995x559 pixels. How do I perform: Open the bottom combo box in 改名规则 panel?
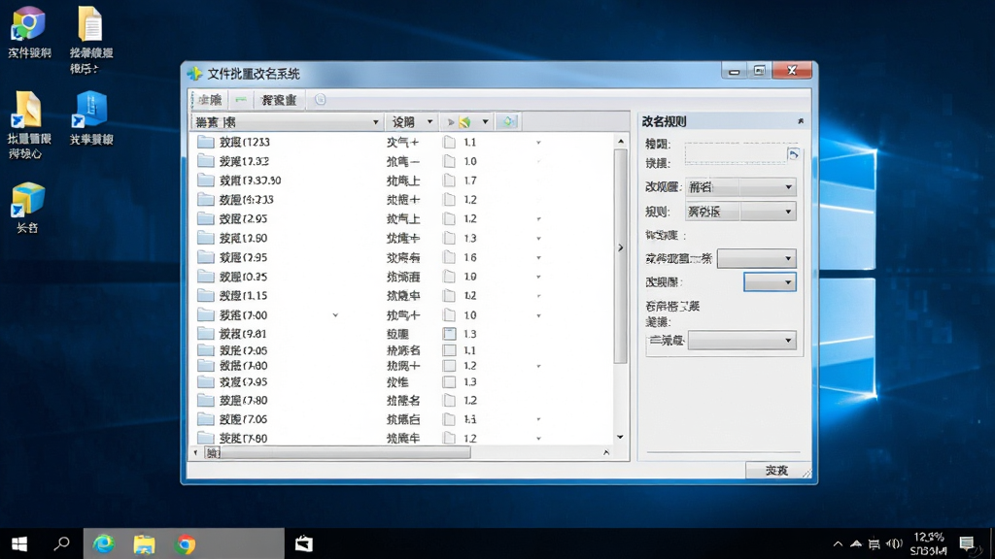(741, 341)
